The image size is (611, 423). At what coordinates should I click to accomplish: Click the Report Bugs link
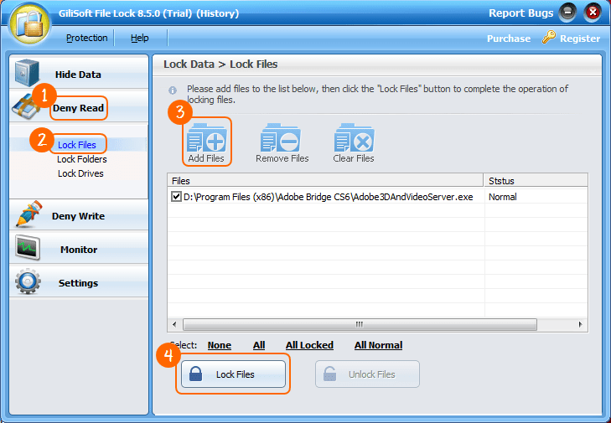pyautogui.click(x=521, y=13)
